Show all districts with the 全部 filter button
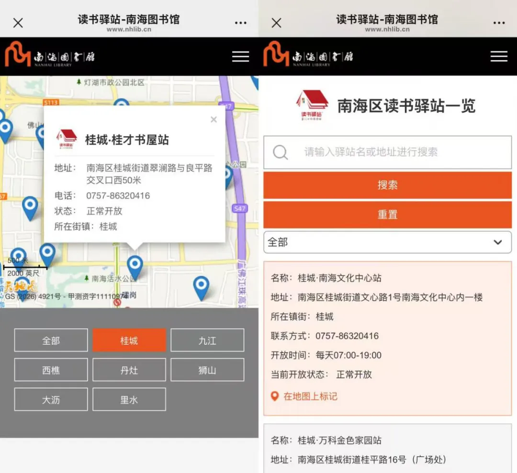Image resolution: width=517 pixels, height=473 pixels. tap(51, 340)
